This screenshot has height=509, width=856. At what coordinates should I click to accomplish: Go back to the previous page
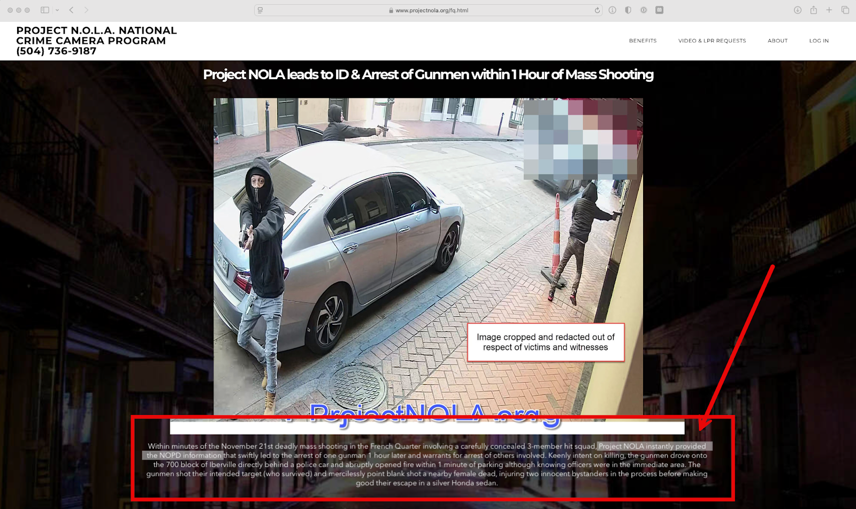[x=71, y=10]
